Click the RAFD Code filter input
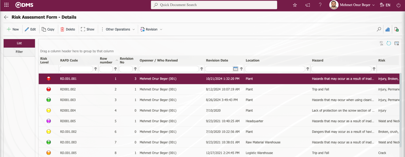This screenshot has height=157, width=405. tap(76, 69)
